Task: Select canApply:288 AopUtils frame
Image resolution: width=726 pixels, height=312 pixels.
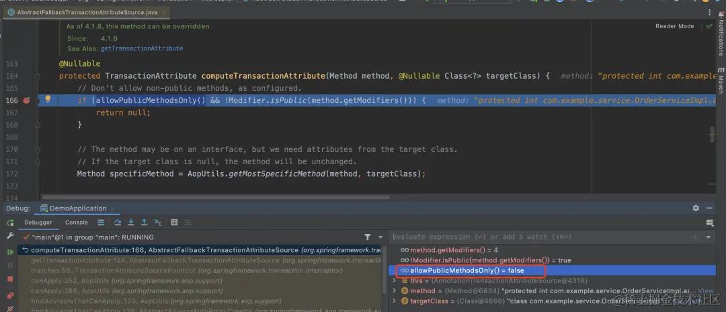Action: (200, 290)
